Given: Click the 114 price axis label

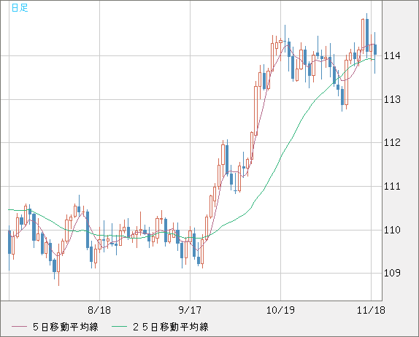Looking at the screenshot, I should 392,55.
